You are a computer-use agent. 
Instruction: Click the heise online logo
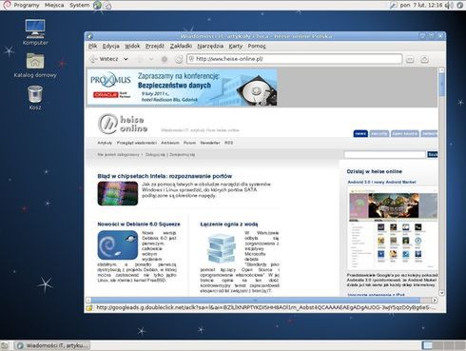(123, 124)
